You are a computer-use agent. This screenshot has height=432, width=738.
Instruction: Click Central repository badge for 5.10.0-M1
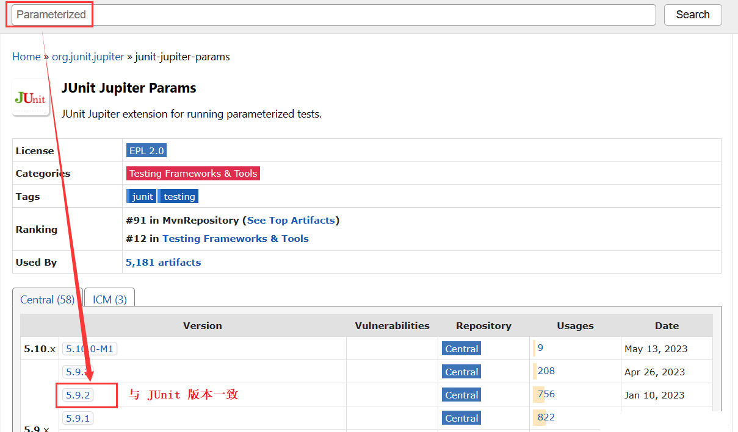[461, 349]
